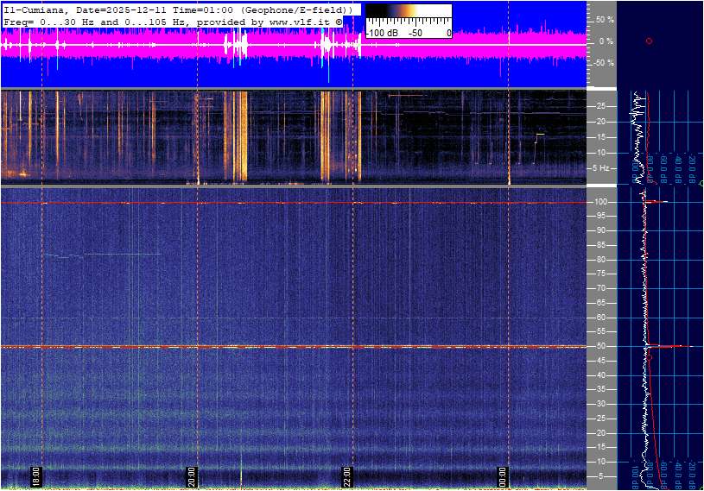This screenshot has height=491, width=704.
Task: Click the dB color scale gradient bar
Action: pyautogui.click(x=408, y=12)
